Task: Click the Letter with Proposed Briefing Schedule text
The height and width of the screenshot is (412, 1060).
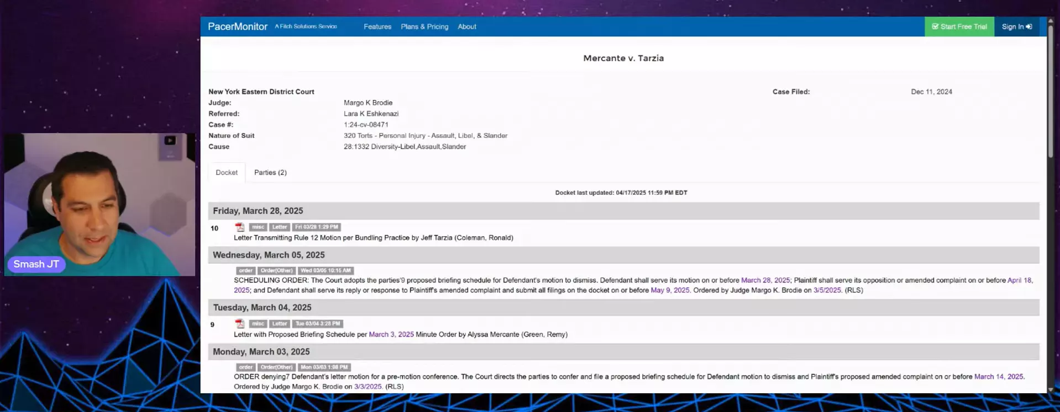Action: pos(401,334)
